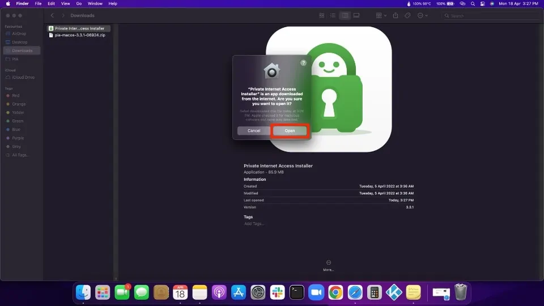
Task: Filter by the Orange tag
Action: tap(22, 104)
